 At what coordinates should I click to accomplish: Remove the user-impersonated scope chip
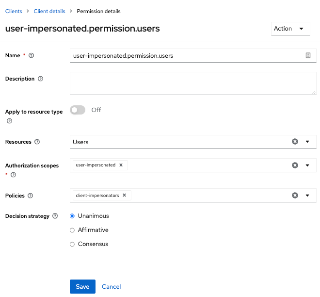pos(121,165)
